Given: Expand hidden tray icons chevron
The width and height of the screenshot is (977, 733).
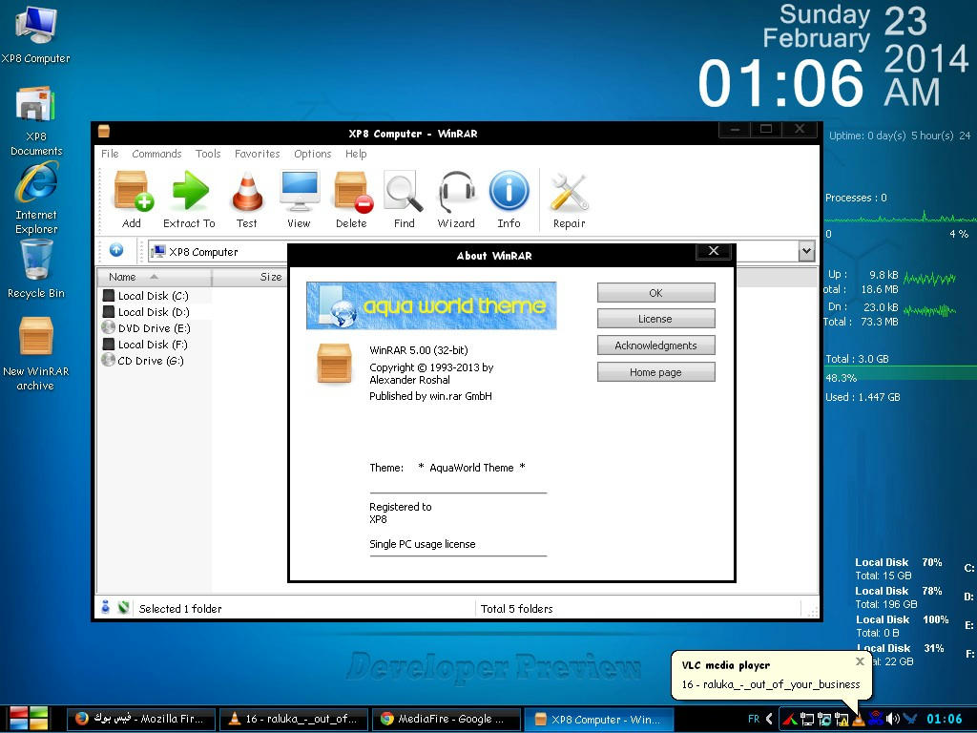Looking at the screenshot, I should point(770,719).
